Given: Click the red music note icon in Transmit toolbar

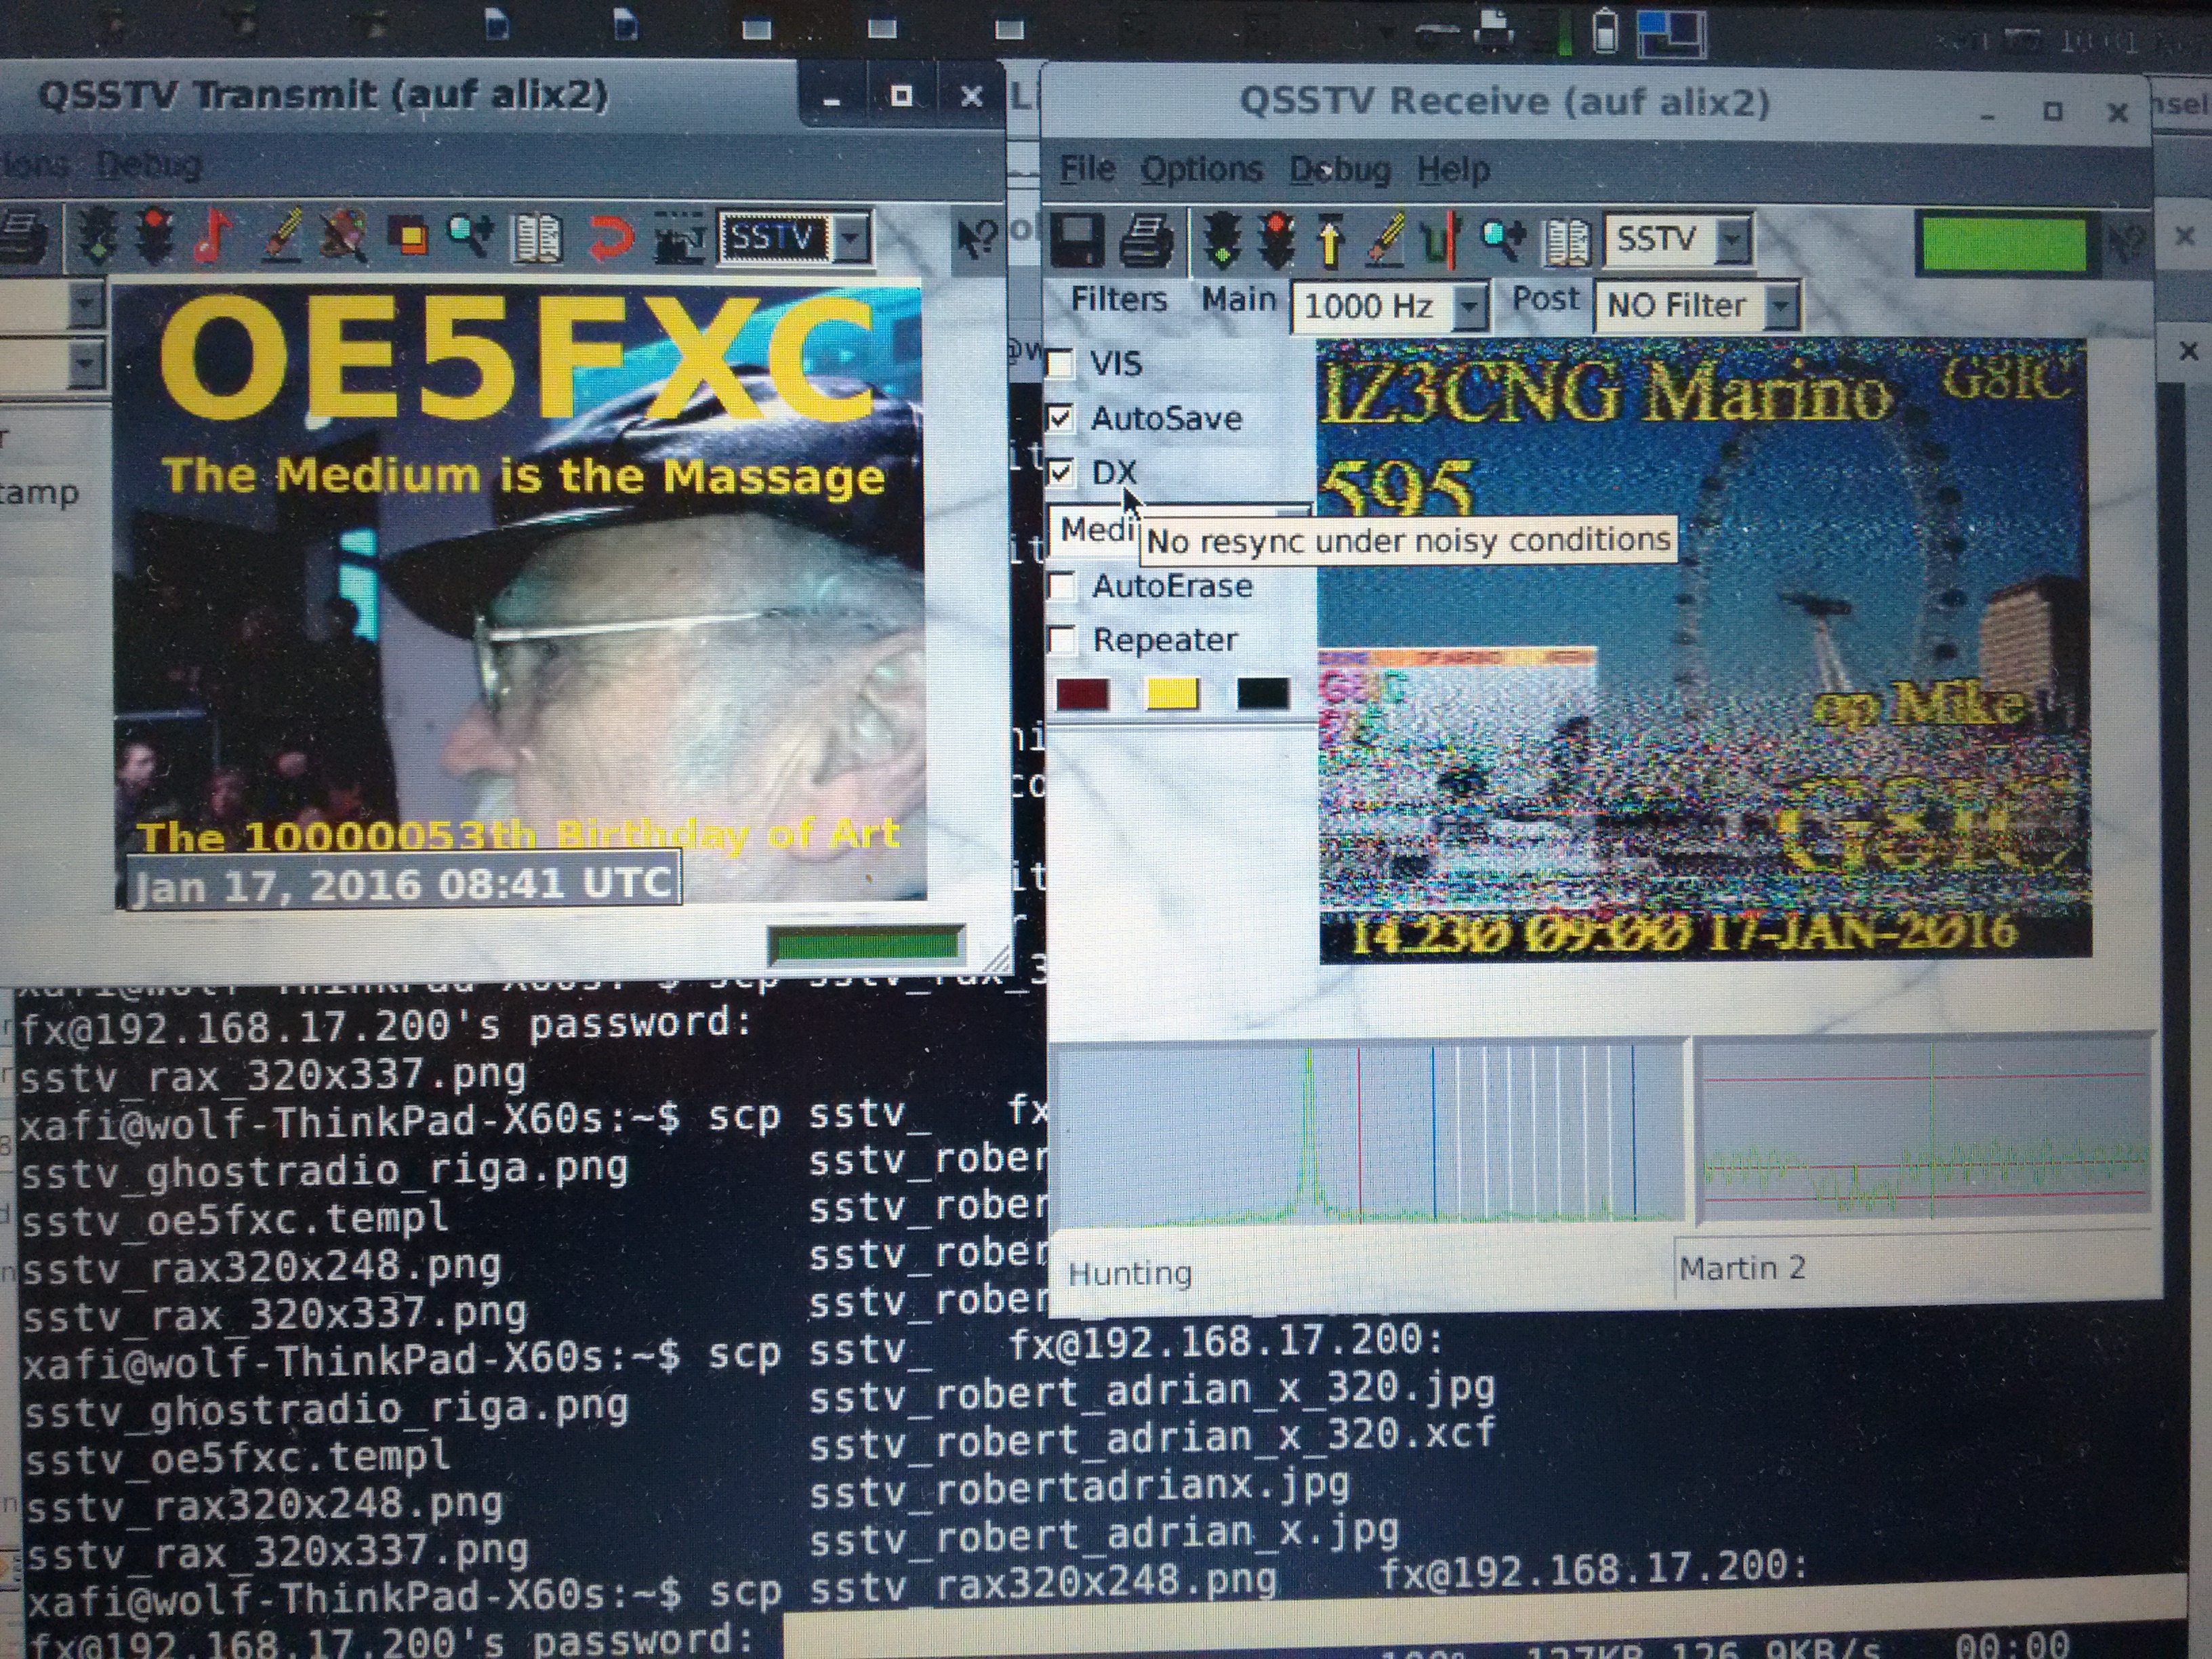Looking at the screenshot, I should [213, 237].
